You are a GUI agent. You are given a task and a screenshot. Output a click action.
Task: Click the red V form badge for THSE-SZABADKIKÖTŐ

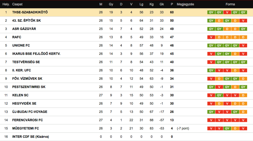pyautogui.click(x=227, y=12)
